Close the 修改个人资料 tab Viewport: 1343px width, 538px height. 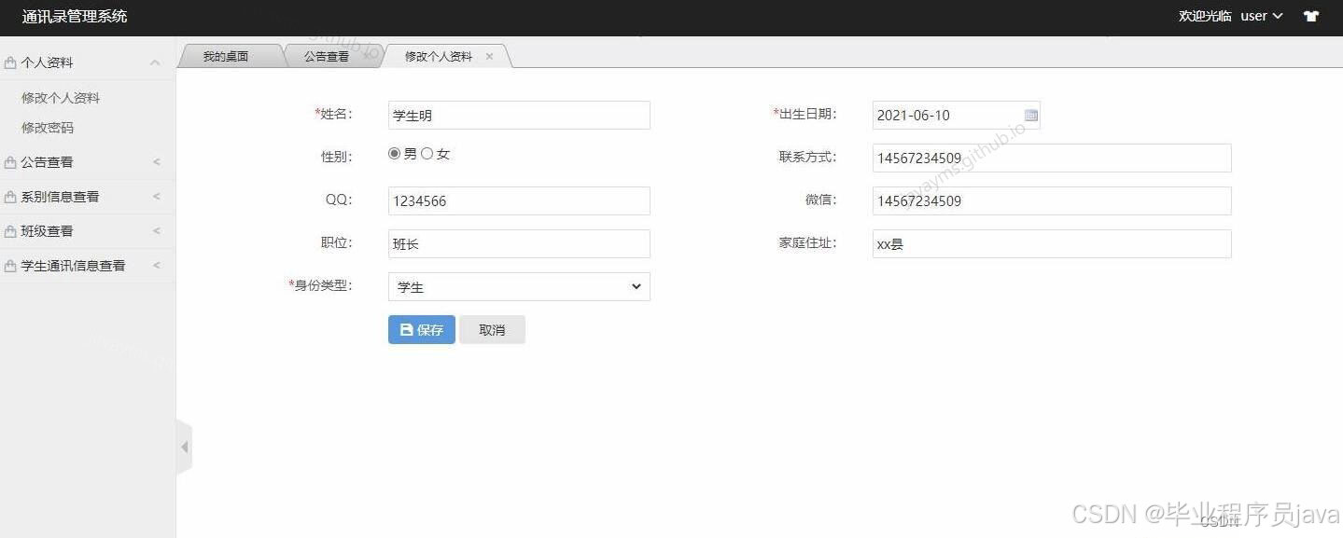coord(489,57)
